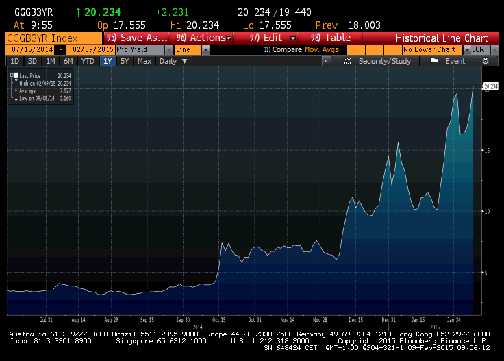Select the 1Y range tab
The image size is (504, 361).
pyautogui.click(x=108, y=61)
